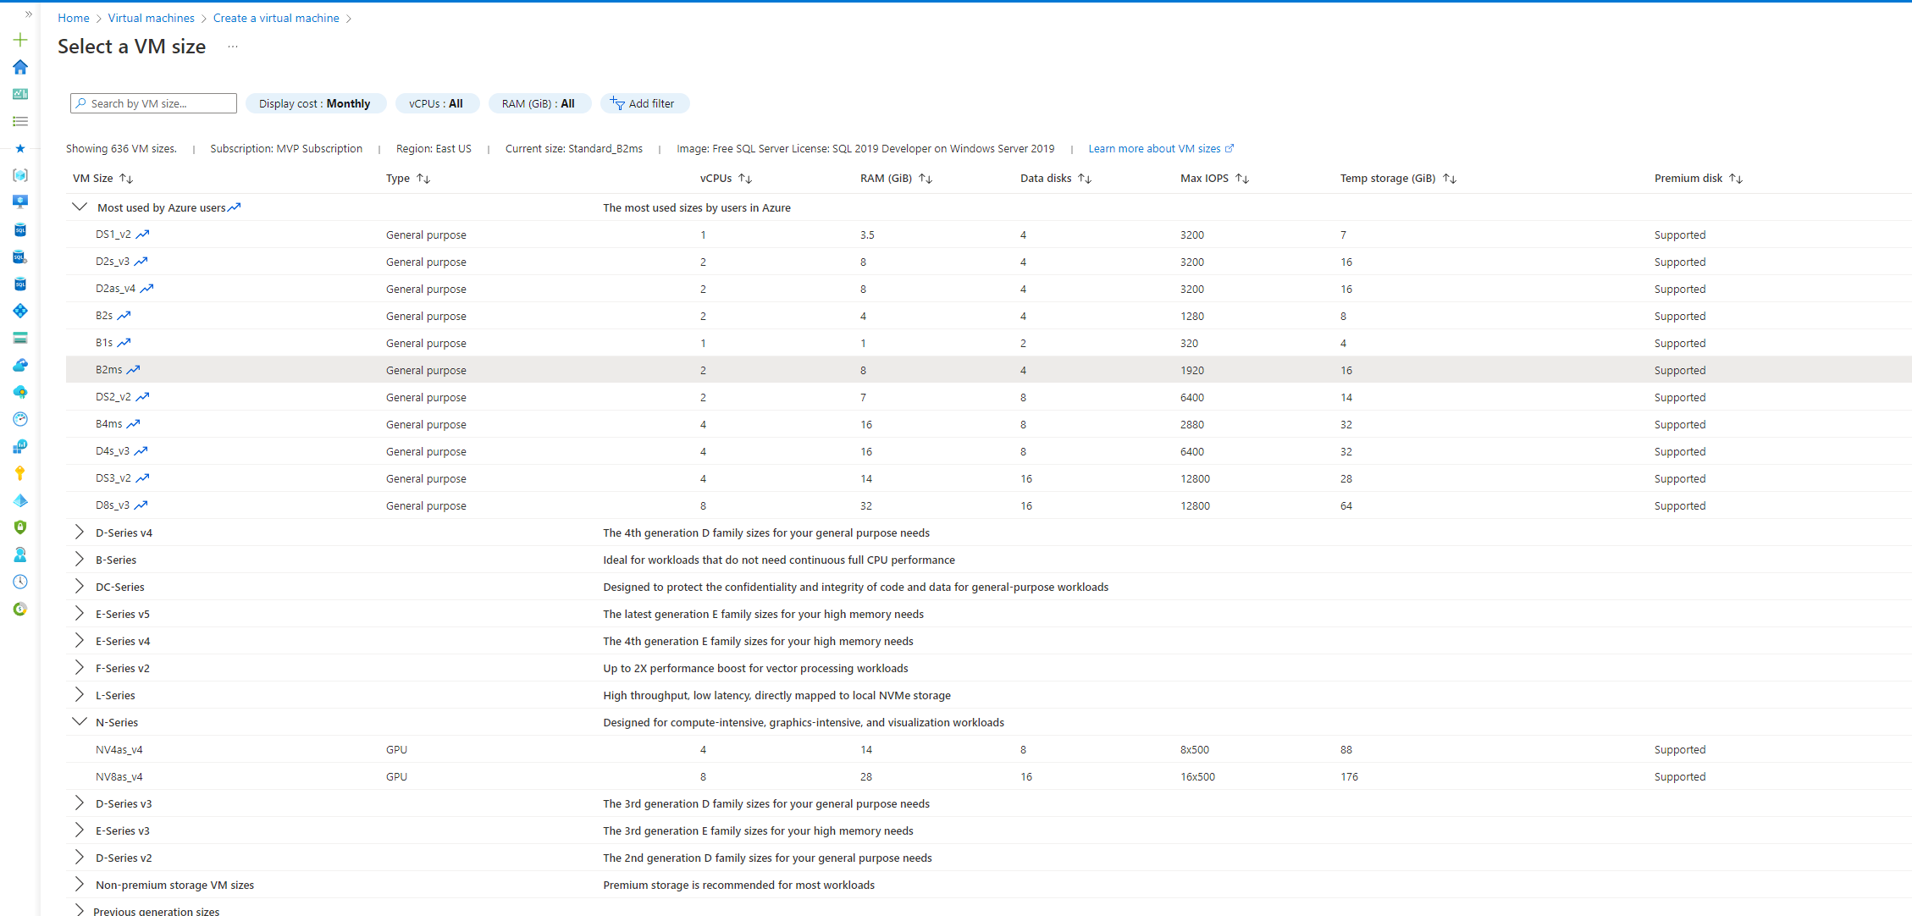Screen dimensions: 1912x916
Task: Sort by the vCPUs column arrows
Action: pyautogui.click(x=745, y=179)
